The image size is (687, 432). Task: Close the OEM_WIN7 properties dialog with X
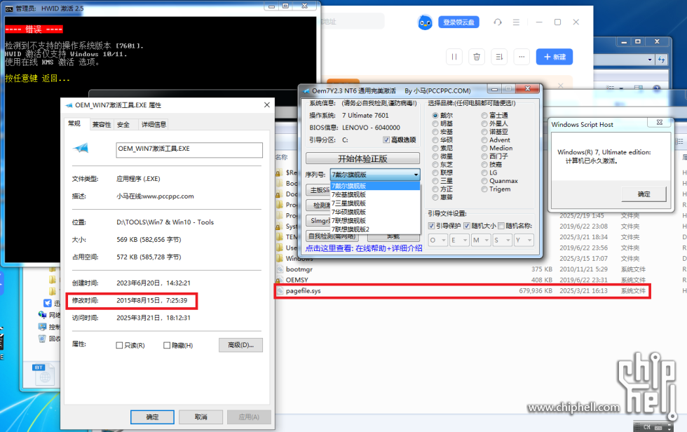pos(267,104)
